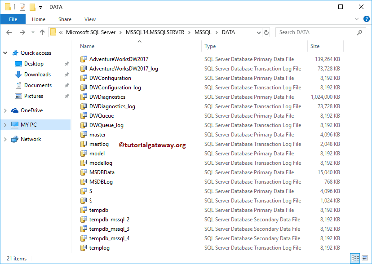Viewport: 372px width, 264px height.
Task: Refresh the DATA folder view
Action: [x=266, y=32]
